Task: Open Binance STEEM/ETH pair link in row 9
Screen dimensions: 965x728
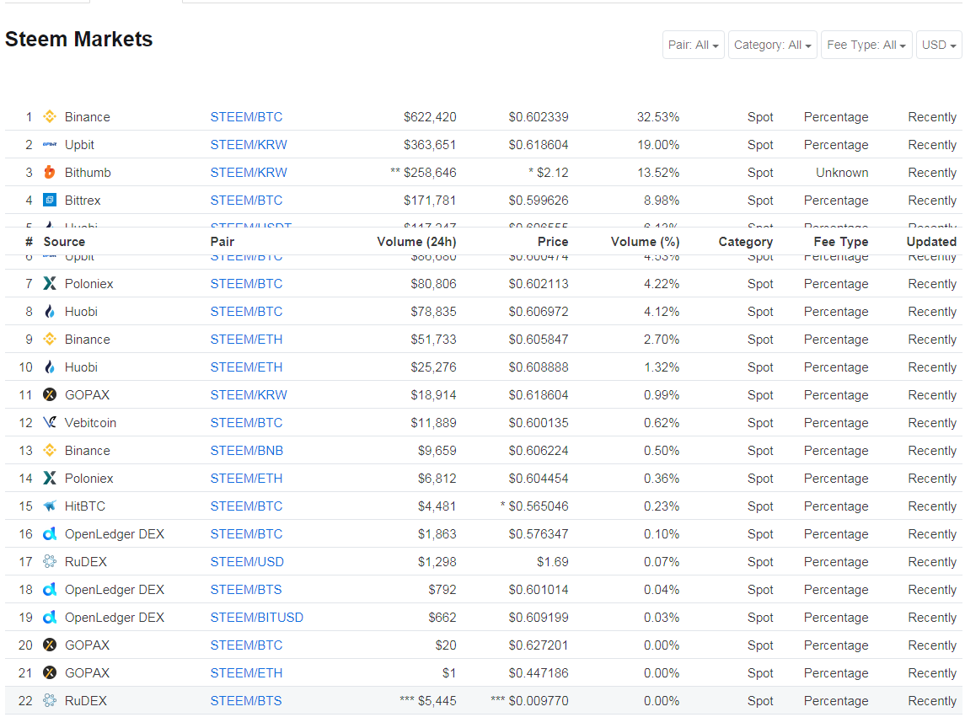Action: pyautogui.click(x=246, y=339)
